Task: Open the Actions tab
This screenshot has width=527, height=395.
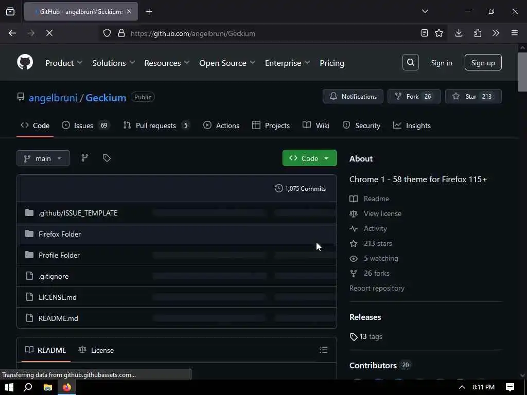Action: tap(221, 125)
